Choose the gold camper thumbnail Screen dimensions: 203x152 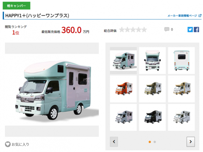tap(181, 89)
